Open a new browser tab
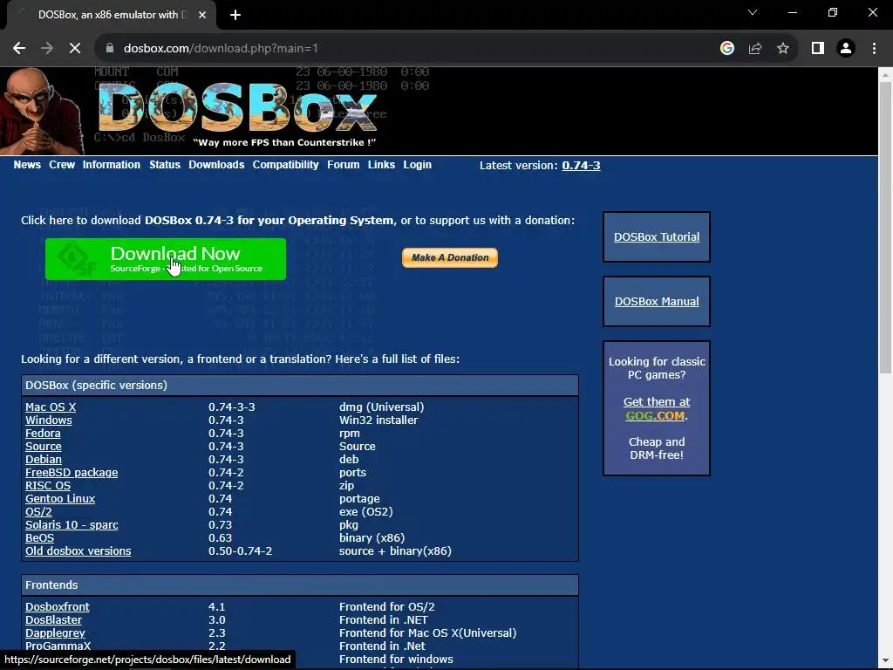The height and width of the screenshot is (670, 893). point(235,15)
